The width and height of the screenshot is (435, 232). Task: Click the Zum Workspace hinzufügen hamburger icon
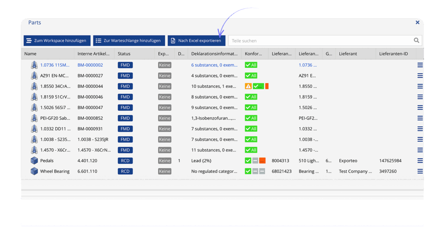point(29,41)
